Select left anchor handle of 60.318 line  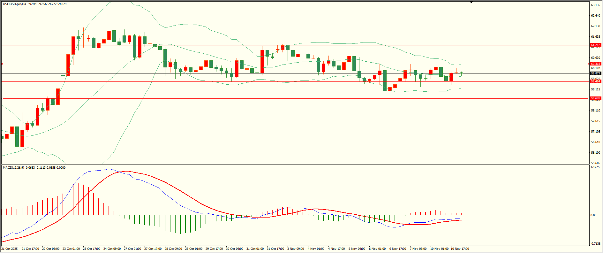pyautogui.click(x=3, y=64)
